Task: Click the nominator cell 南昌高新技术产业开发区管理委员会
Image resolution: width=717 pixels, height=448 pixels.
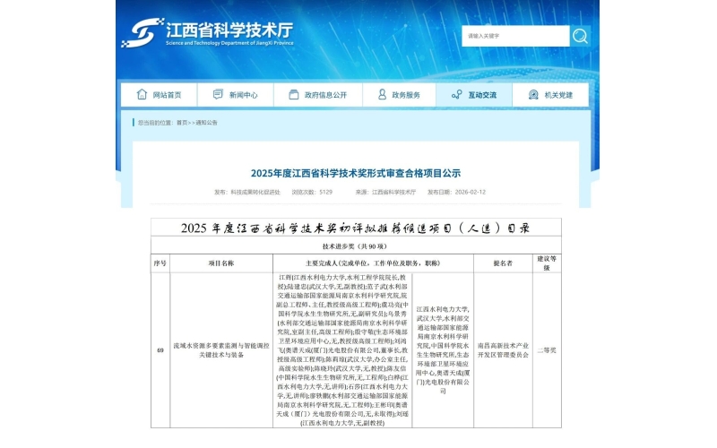Action: 503,350
